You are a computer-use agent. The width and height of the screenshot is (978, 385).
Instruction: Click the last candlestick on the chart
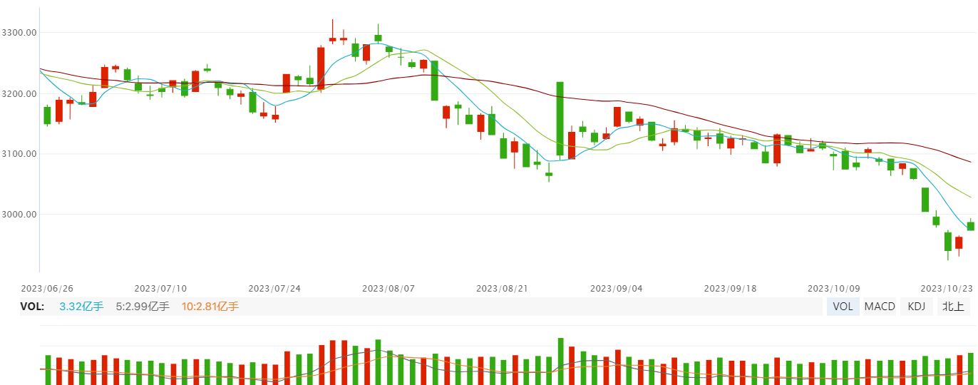[970, 226]
